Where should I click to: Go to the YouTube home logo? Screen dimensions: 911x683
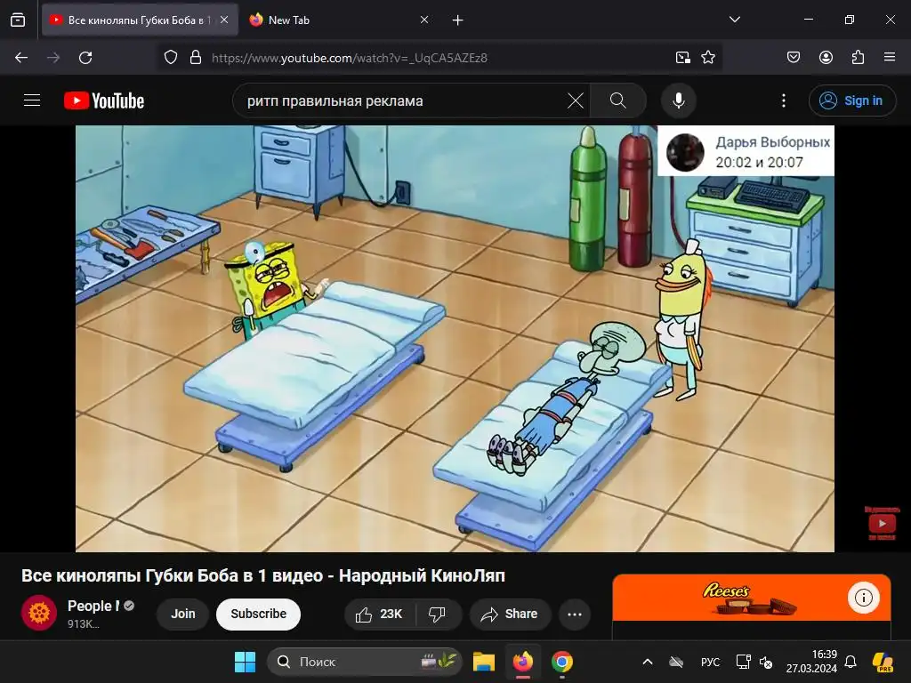coord(104,100)
